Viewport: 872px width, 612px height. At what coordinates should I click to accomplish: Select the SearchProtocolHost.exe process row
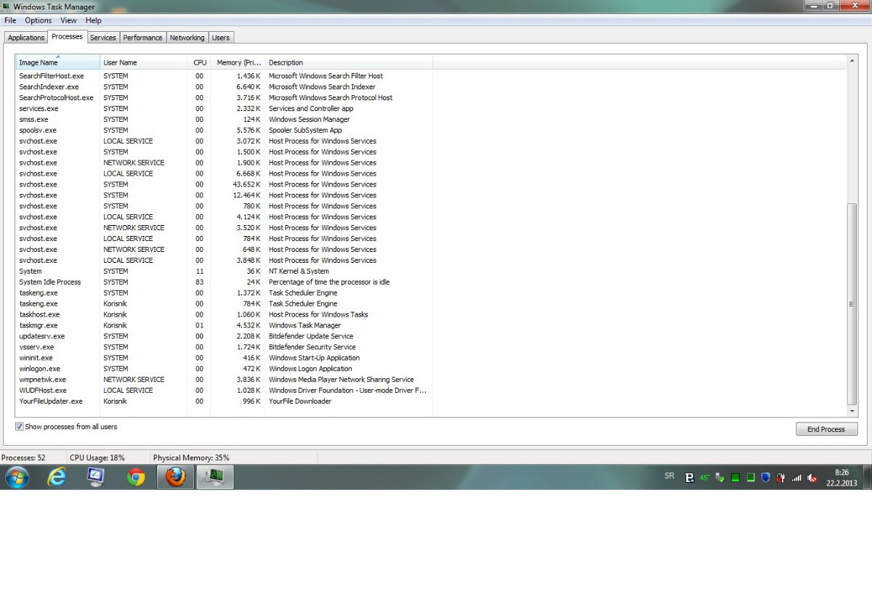click(x=224, y=97)
